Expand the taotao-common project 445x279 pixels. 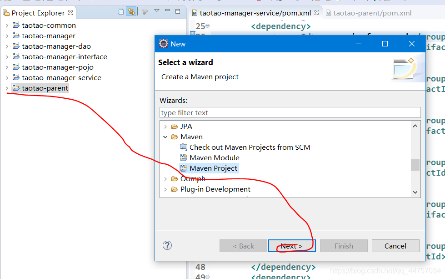coord(7,25)
